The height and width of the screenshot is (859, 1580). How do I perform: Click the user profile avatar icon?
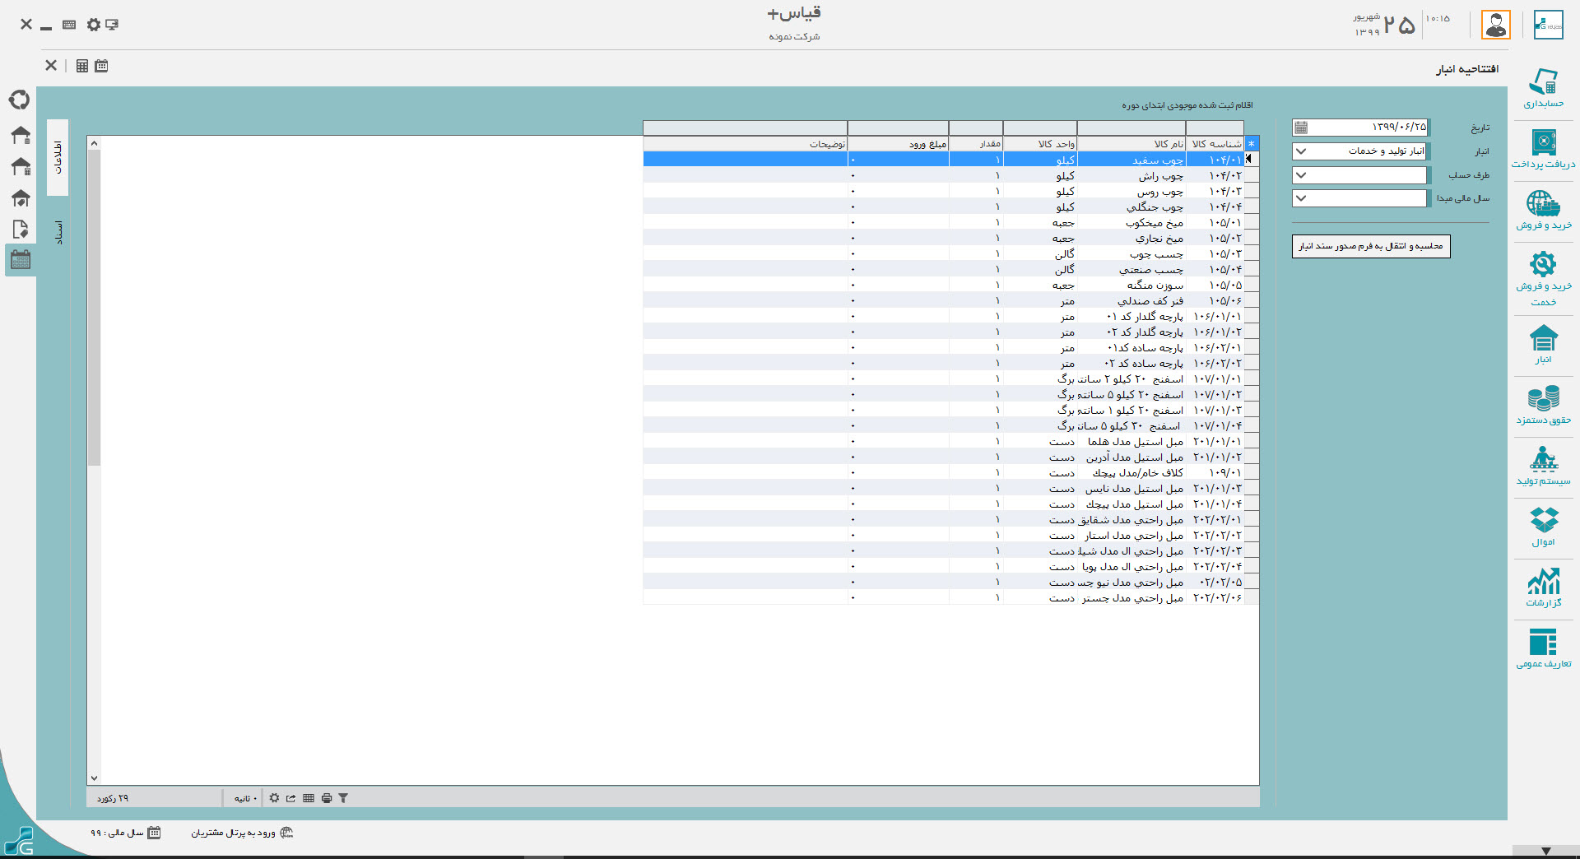1495,25
